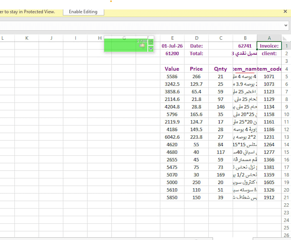Select row 22 header
This screenshot has height=240, width=291.
(286, 205)
